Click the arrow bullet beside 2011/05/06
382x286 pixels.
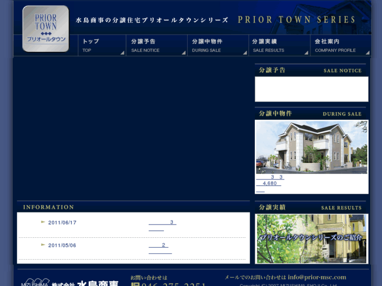[x=43, y=245]
